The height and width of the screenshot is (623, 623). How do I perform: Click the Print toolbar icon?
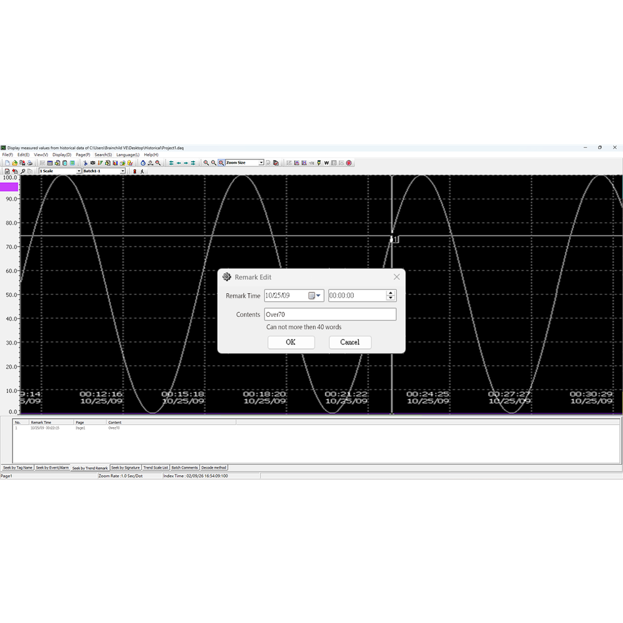coord(29,162)
